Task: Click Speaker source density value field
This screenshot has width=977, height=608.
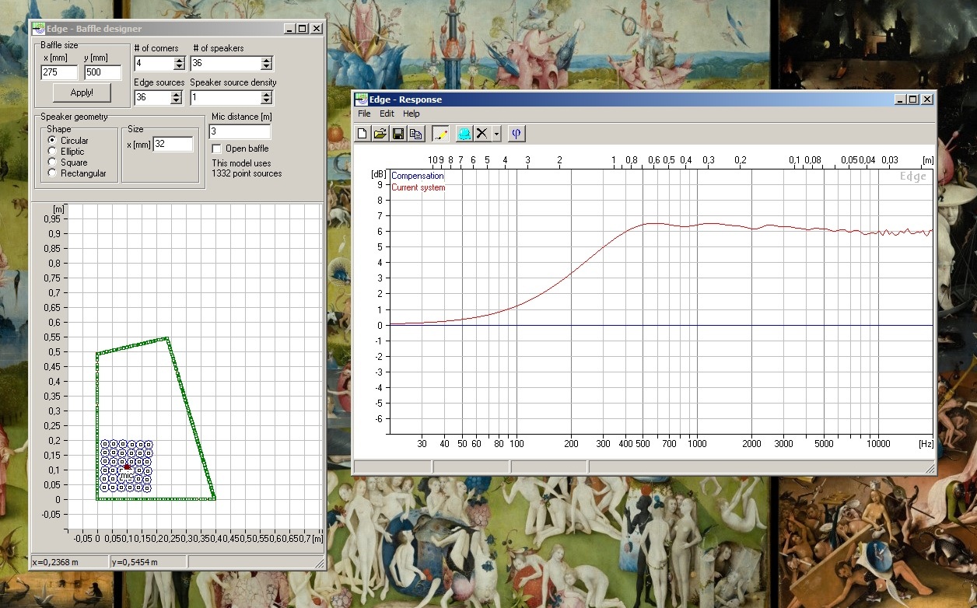Action: click(x=226, y=98)
